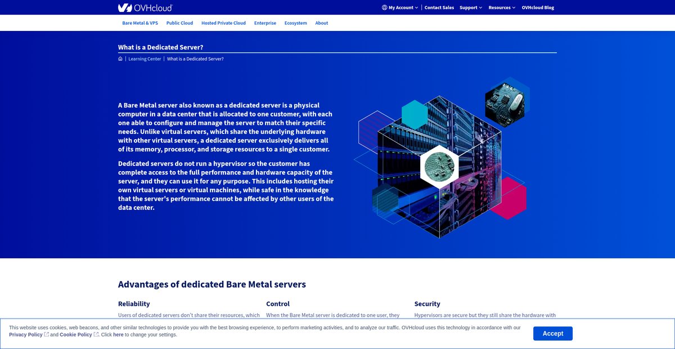Accept the cookie notice
Image resolution: width=675 pixels, height=349 pixels.
pos(553,333)
